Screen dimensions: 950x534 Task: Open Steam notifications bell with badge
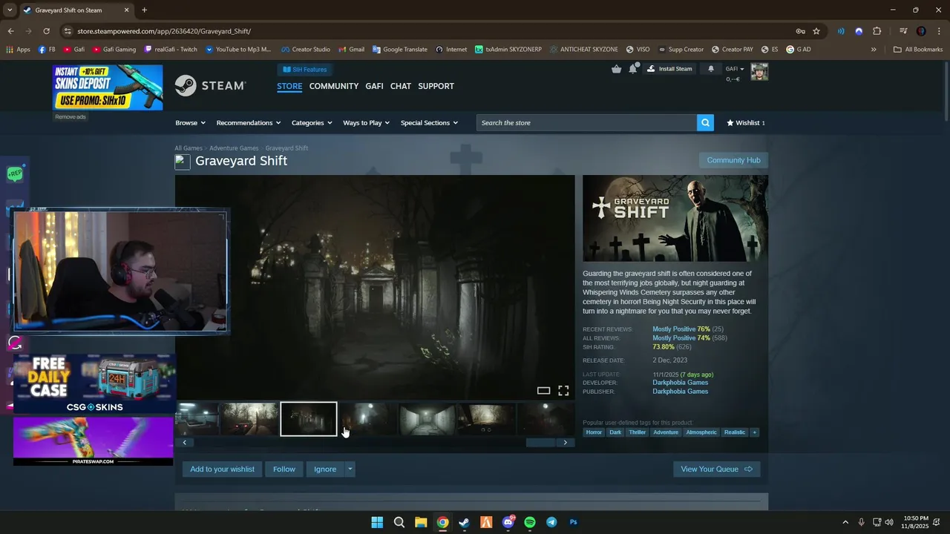tap(633, 69)
